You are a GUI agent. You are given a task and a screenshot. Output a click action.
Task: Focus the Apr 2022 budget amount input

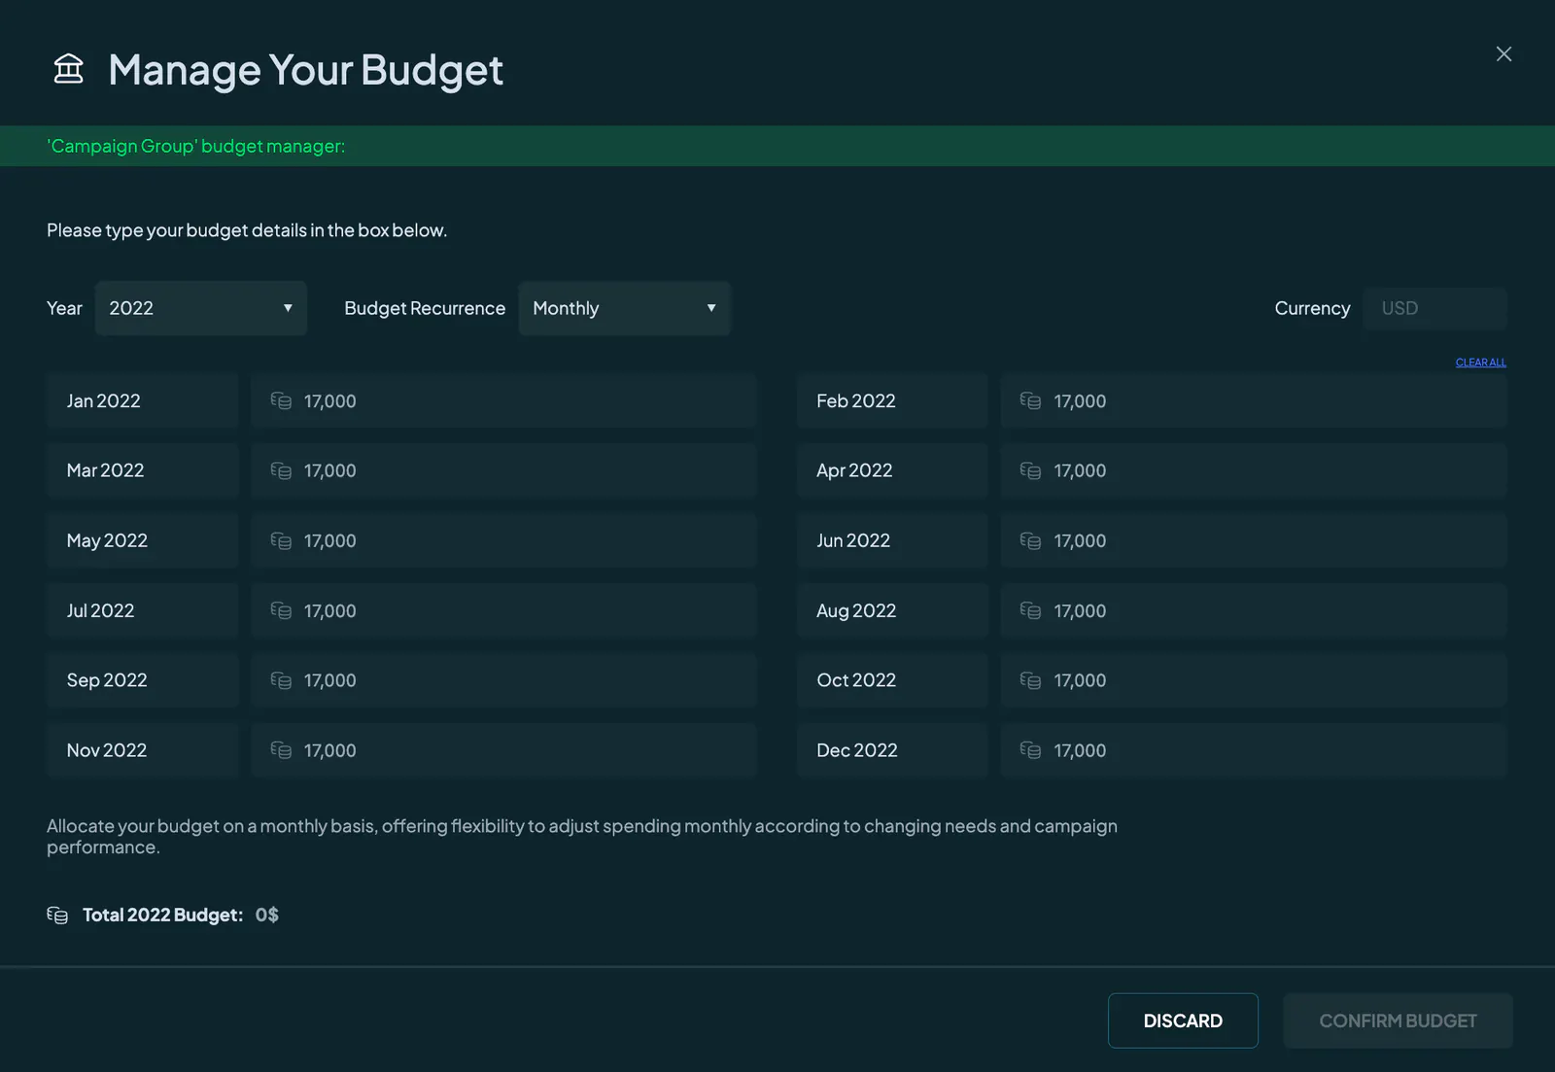1254,470
